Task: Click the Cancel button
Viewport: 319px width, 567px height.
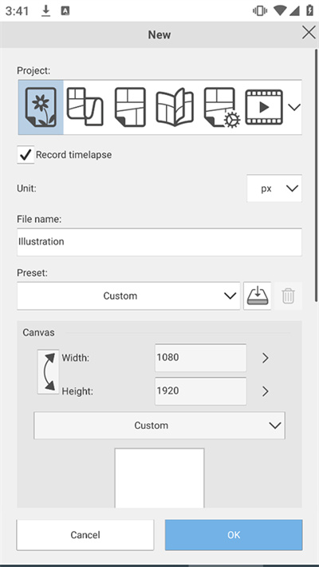Action: click(x=85, y=535)
